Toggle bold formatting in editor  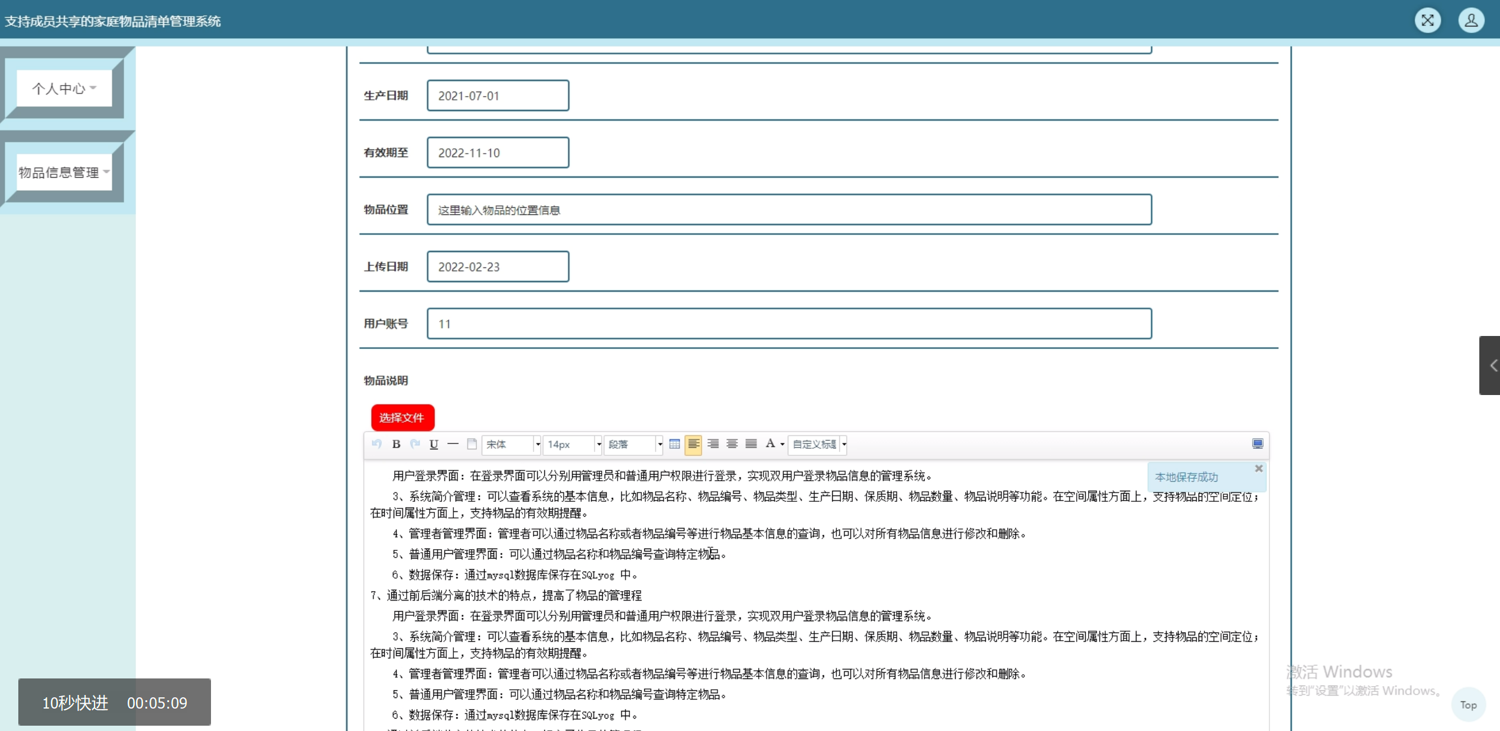[396, 444]
